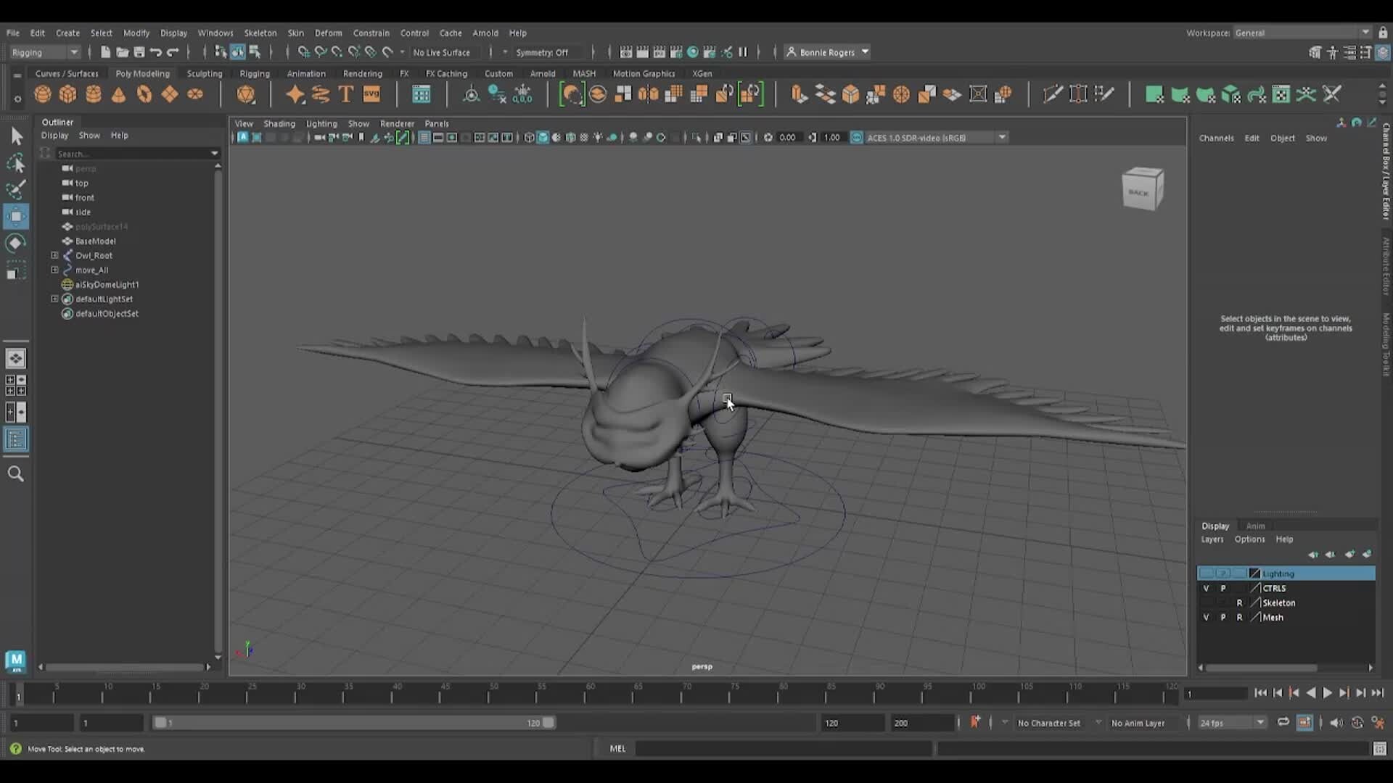
Task: Open the Skeleton menu
Action: 260,33
